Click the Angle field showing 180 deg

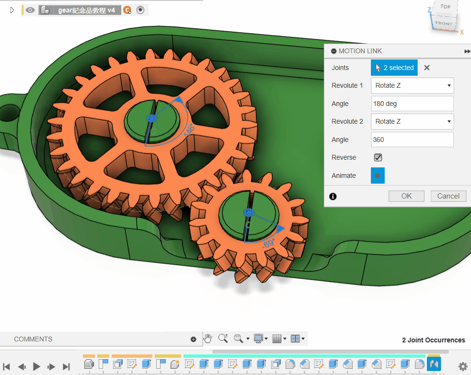coord(412,104)
